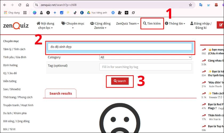Open trending quiz 'Bạn là Red Flags ?'
The image size is (224, 133).
click(216, 106)
